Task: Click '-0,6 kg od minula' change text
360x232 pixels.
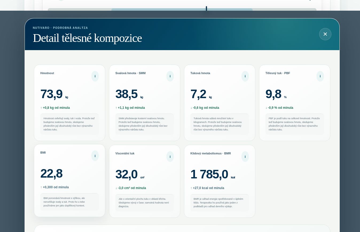Action: click(x=205, y=108)
